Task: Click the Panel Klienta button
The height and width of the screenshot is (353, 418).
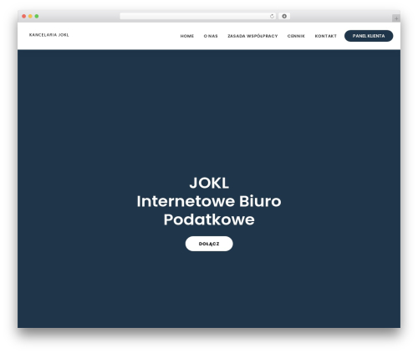Action: click(369, 36)
